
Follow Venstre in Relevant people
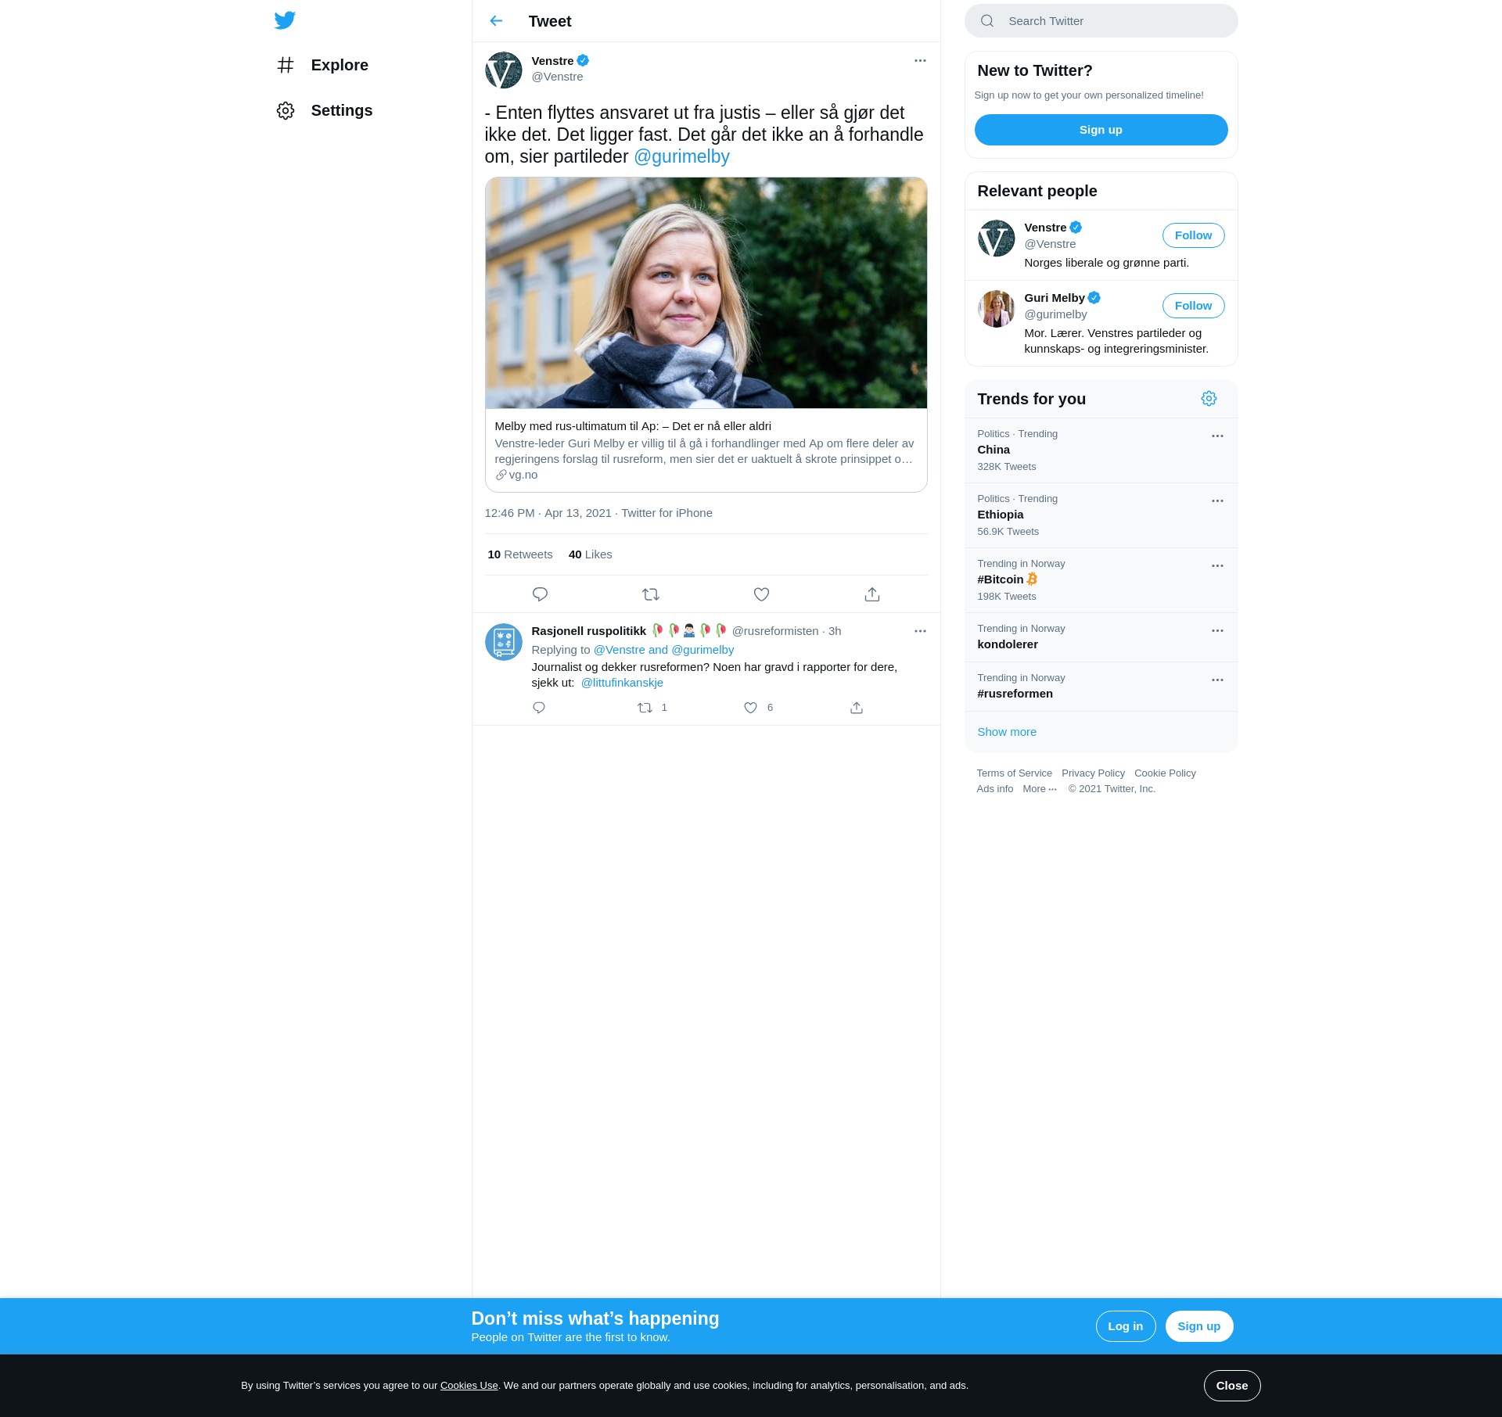1193,235
